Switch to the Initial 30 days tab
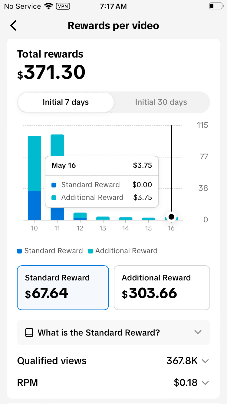 coord(161,102)
